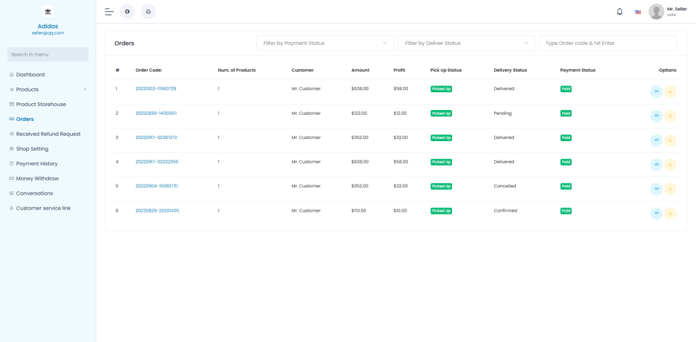
Task: Open Received Refund Request page
Action: tap(48, 134)
